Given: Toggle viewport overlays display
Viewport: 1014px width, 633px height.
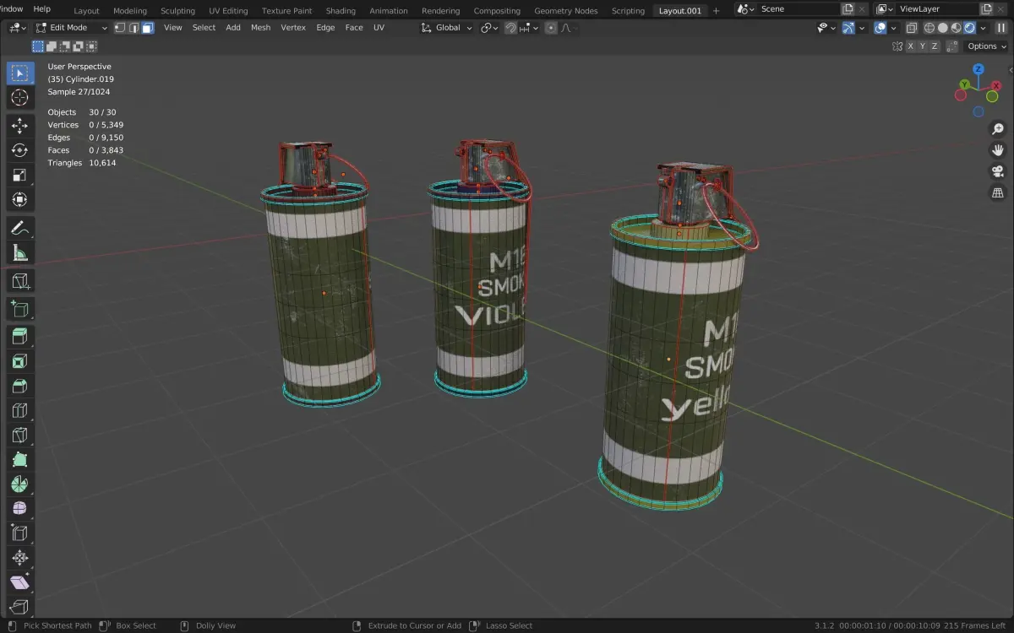Looking at the screenshot, I should point(880,28).
